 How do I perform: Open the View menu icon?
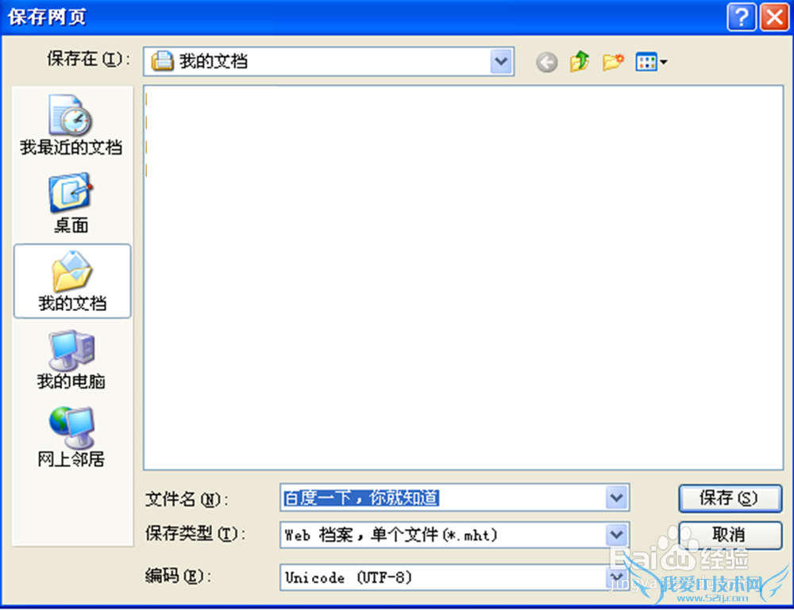(x=651, y=62)
